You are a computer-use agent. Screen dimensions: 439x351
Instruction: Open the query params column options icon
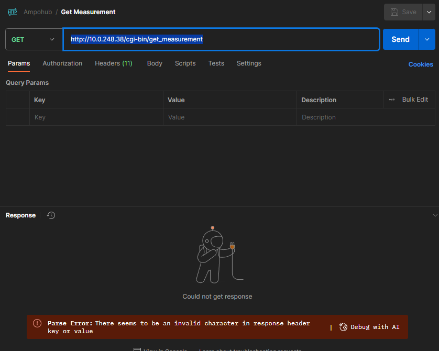point(392,100)
